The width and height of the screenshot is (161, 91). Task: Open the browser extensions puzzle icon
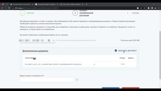point(149,8)
